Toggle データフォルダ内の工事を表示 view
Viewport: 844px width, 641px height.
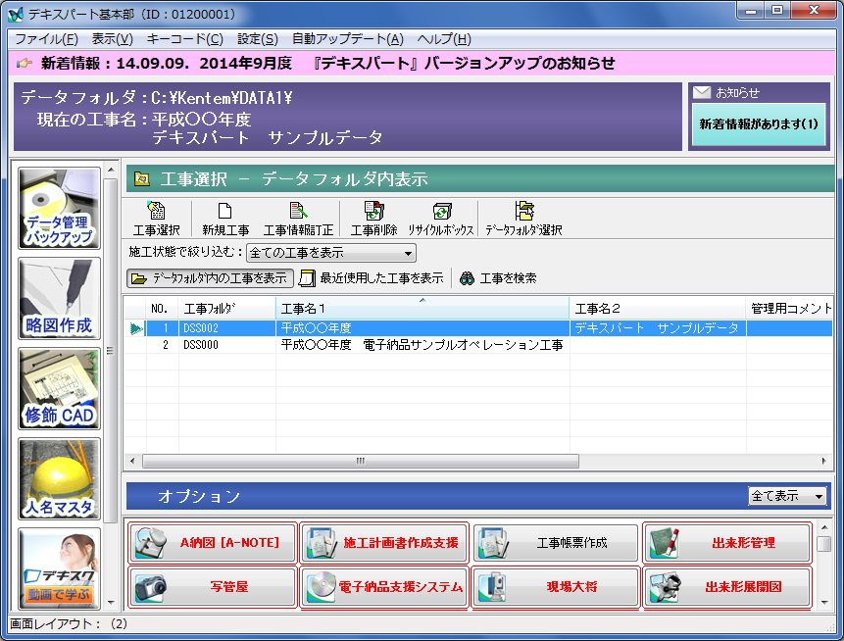[x=211, y=278]
